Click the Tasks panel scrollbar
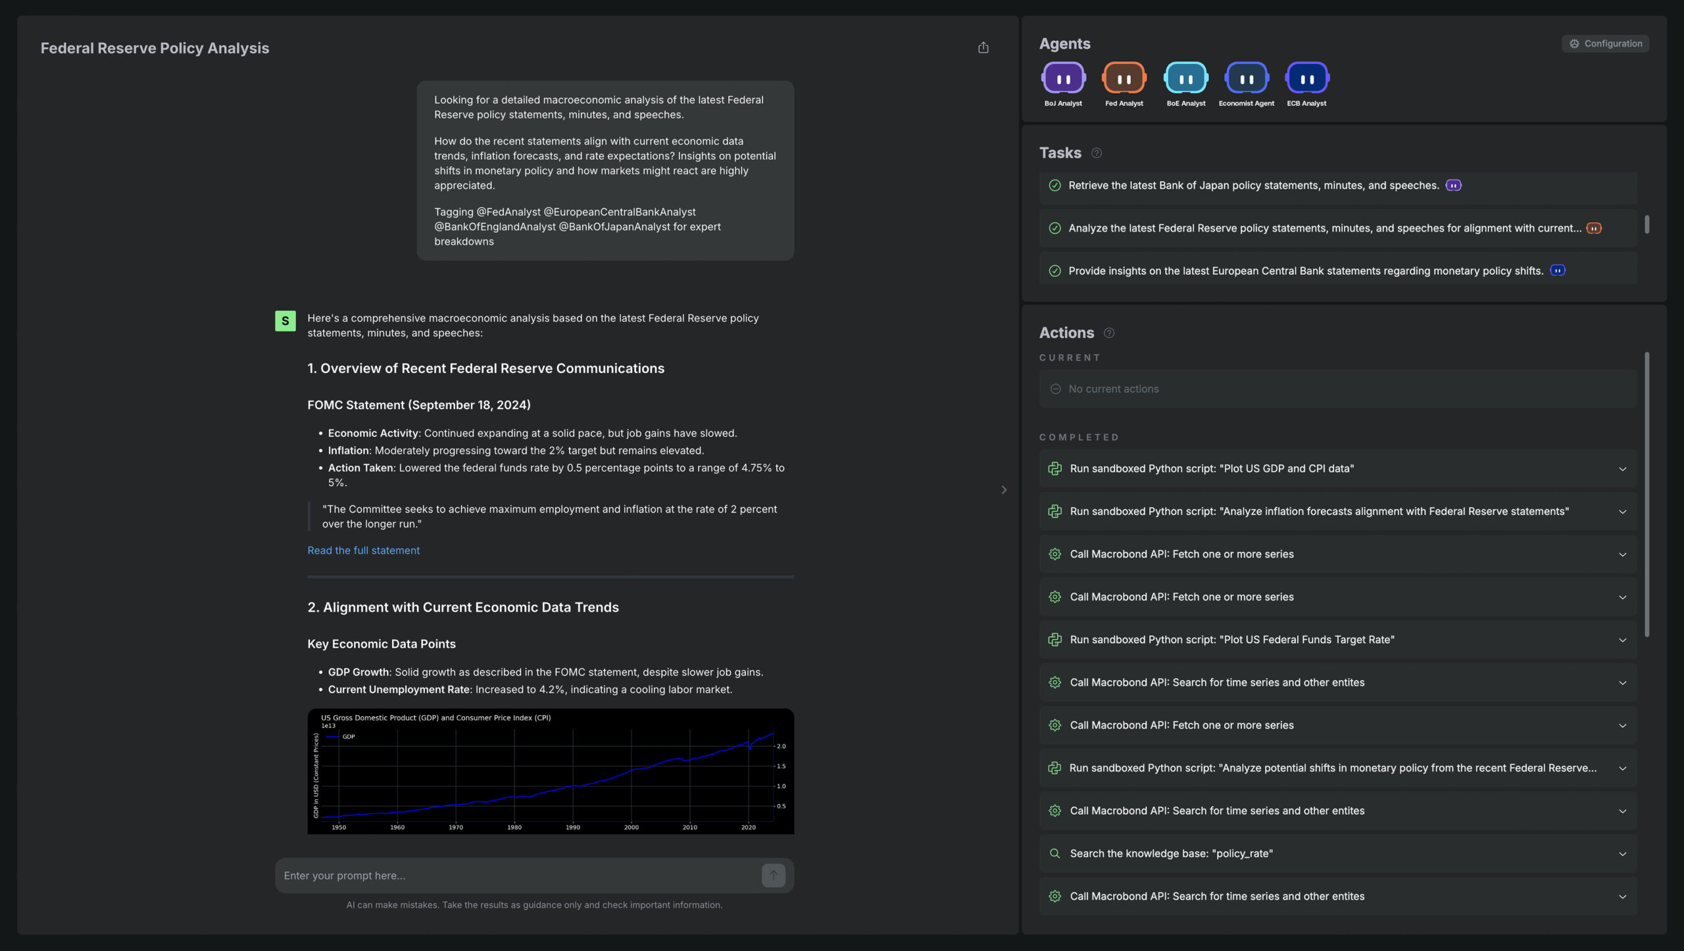Viewport: 1684px width, 951px height. 1647,224
